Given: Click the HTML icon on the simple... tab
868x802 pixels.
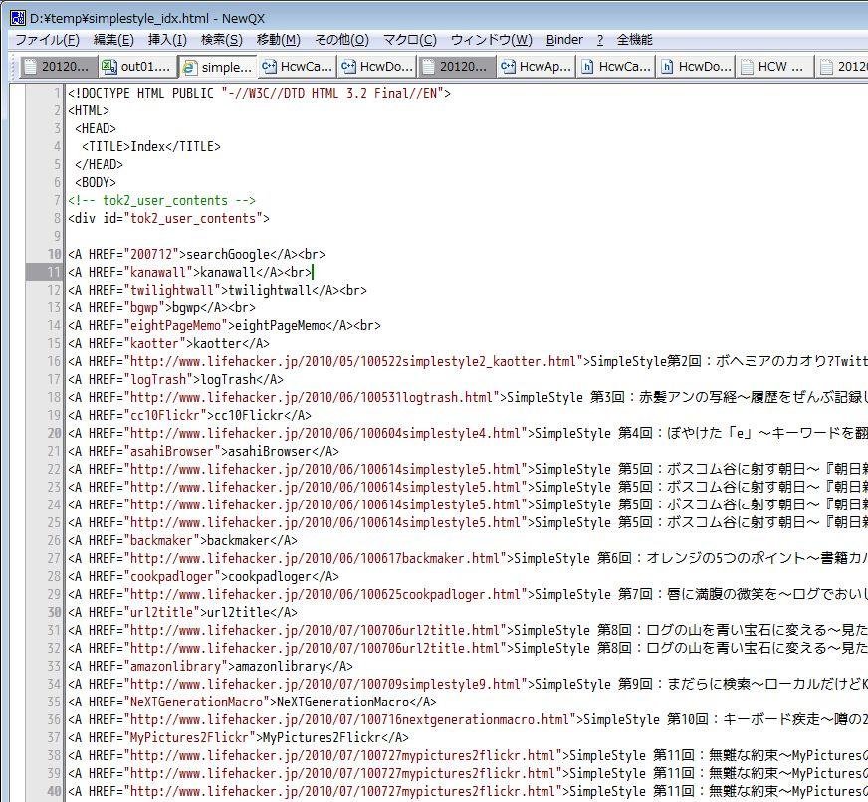Looking at the screenshot, I should 189,67.
